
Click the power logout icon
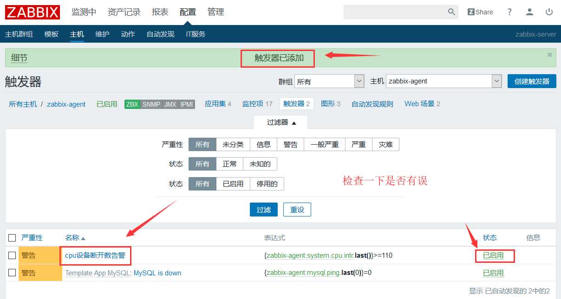point(549,12)
